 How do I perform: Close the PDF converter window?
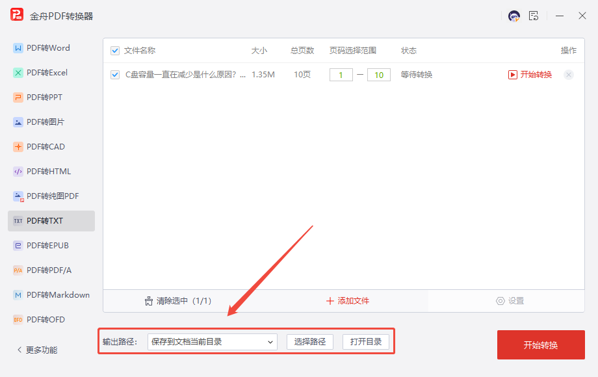pyautogui.click(x=582, y=16)
